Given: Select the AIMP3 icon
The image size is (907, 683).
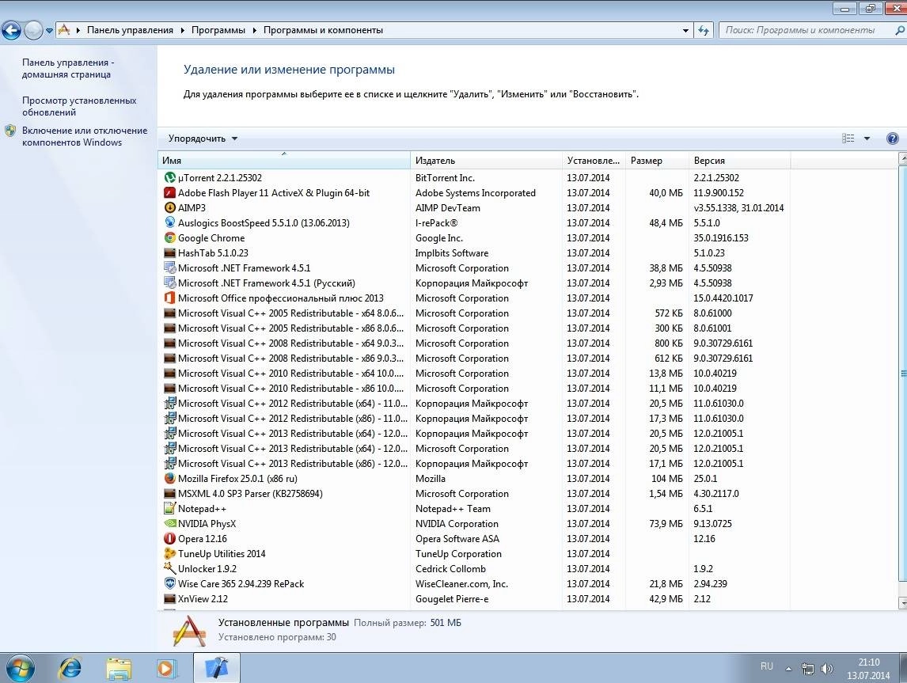Looking at the screenshot, I should pos(169,207).
